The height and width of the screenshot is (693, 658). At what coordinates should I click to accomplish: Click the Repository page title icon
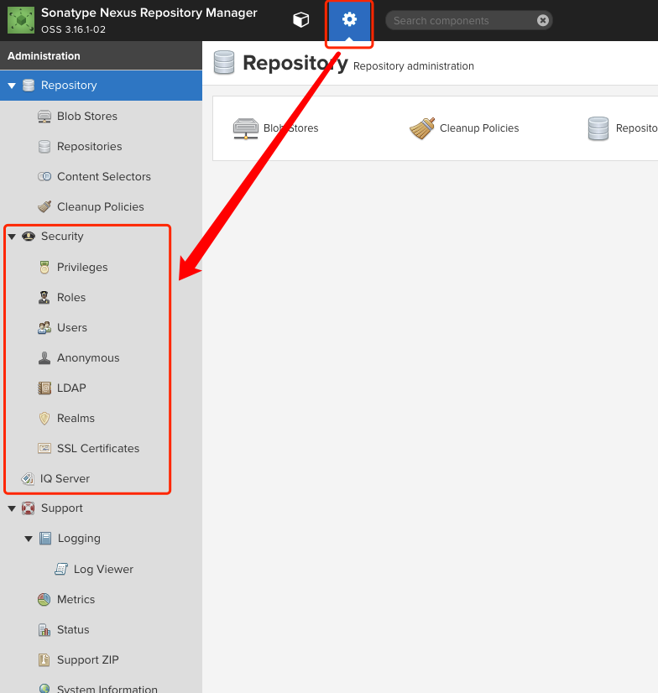[x=224, y=62]
